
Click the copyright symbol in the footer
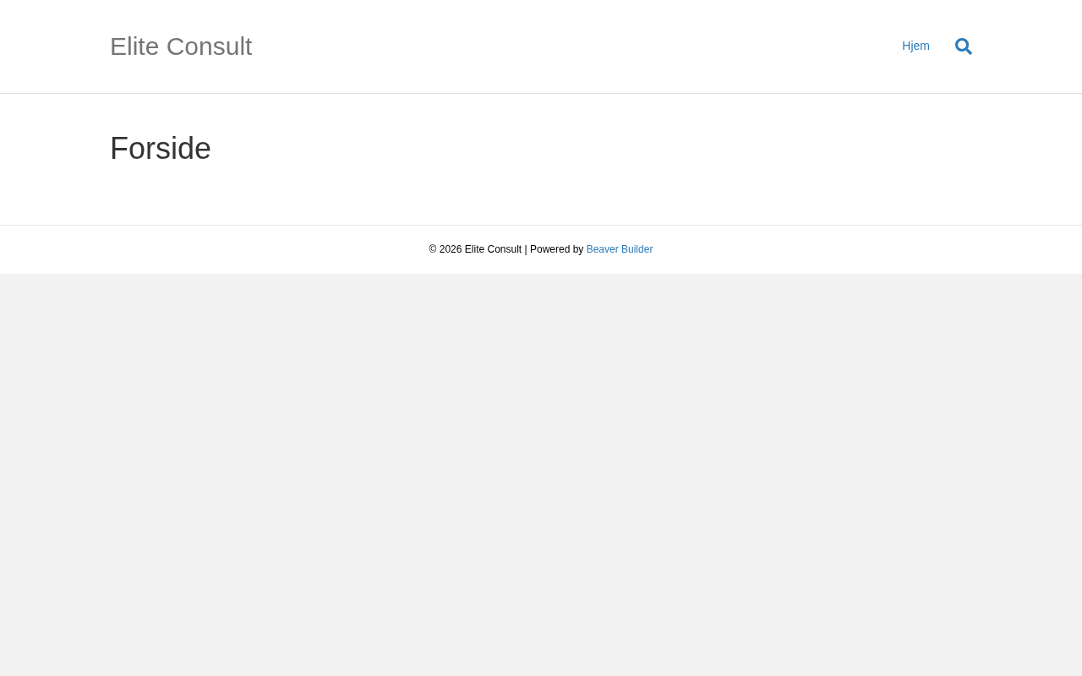coord(433,249)
